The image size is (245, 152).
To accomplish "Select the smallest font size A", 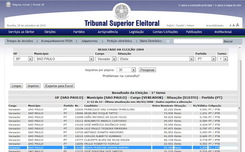I will coord(230,25).
